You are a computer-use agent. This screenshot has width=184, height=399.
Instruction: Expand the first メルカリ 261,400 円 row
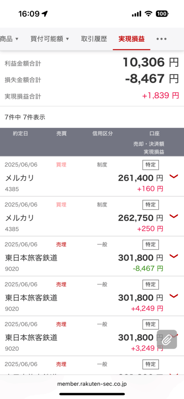[173, 177]
